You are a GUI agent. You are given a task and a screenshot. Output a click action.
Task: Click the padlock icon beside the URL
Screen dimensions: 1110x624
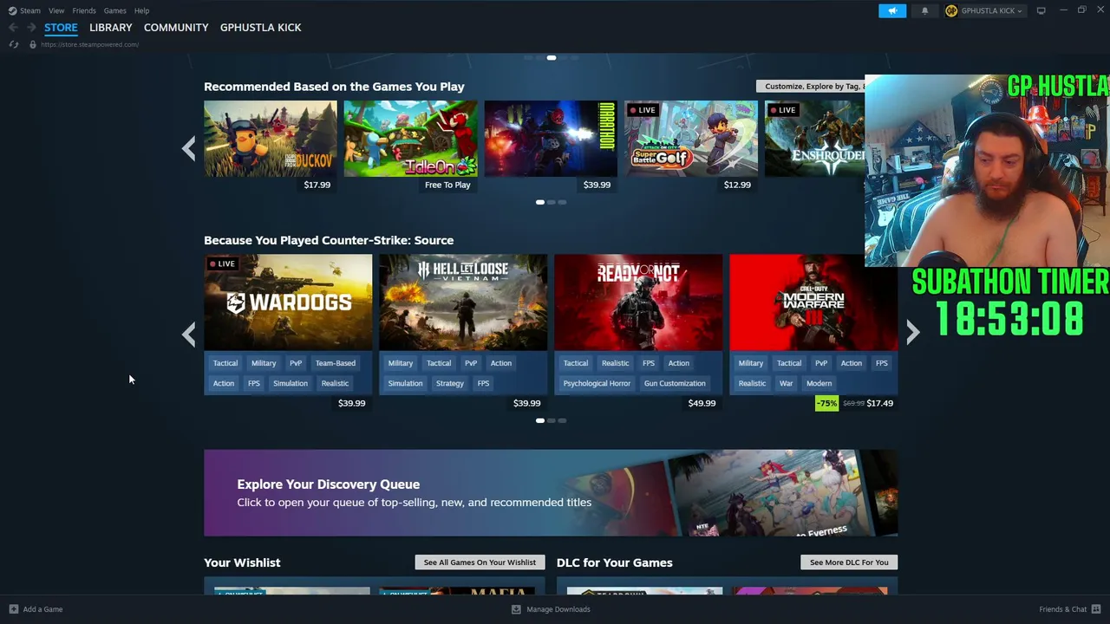tap(33, 44)
